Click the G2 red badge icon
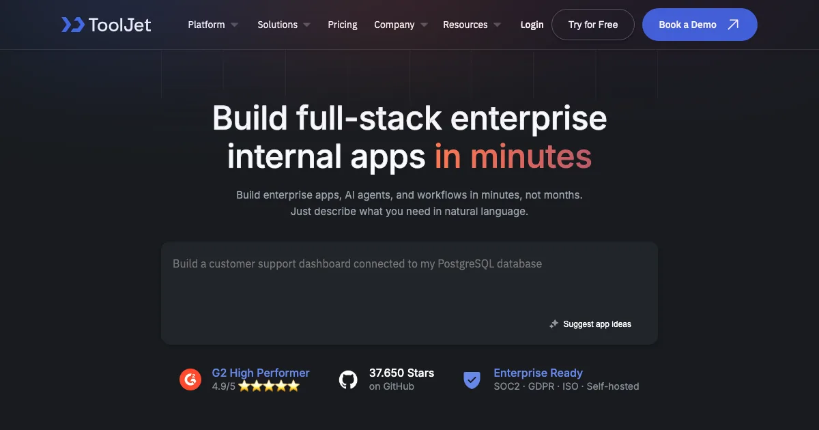 click(190, 379)
